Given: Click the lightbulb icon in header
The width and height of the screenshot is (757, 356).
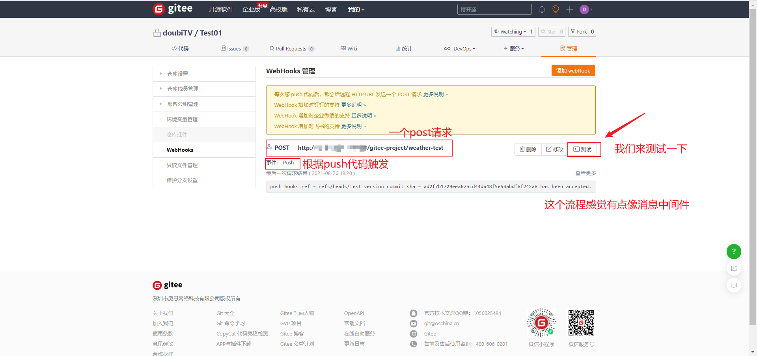Looking at the screenshot, I should coord(556,9).
